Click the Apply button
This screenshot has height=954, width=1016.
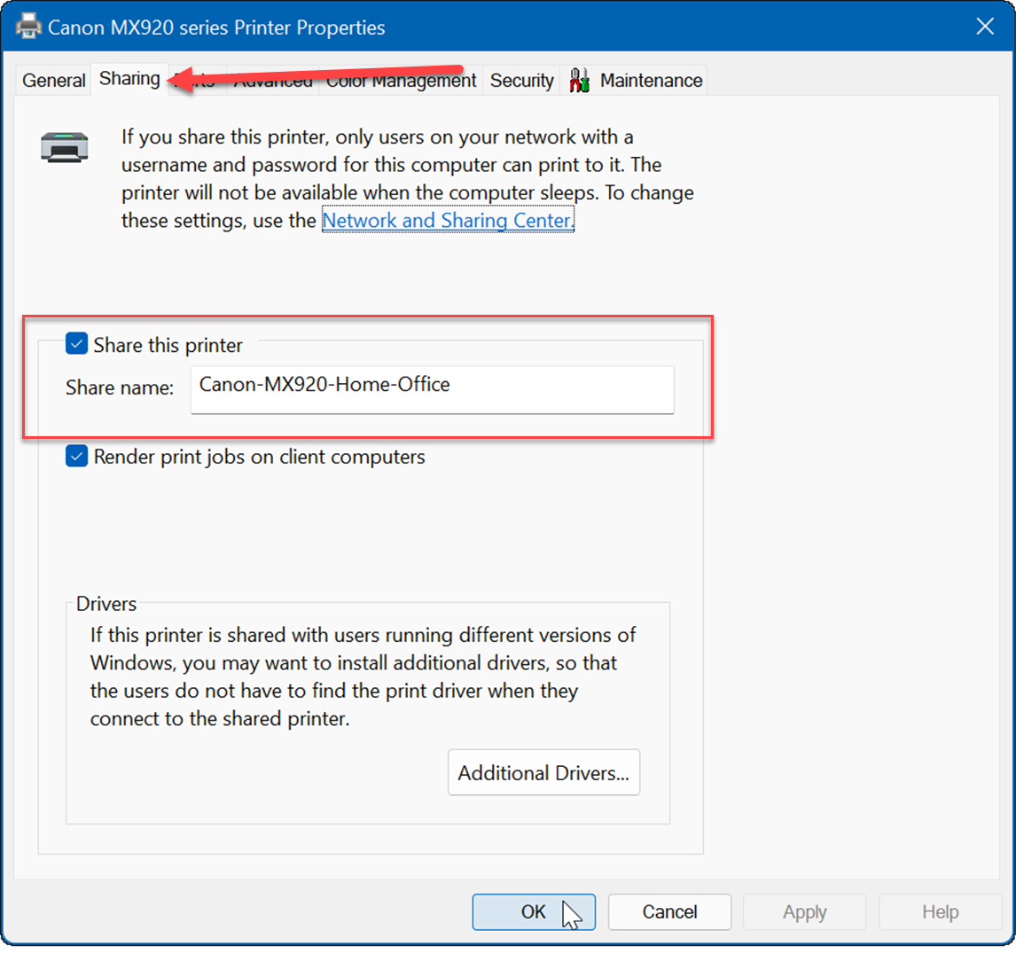pos(804,911)
